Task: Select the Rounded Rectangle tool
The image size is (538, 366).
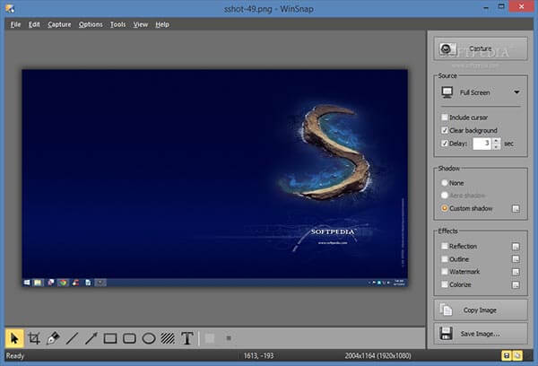Action: (x=129, y=338)
